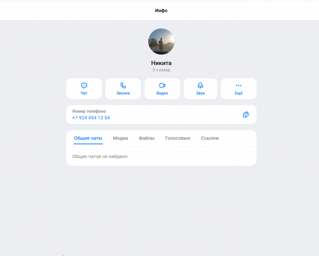This screenshot has height=256, width=319.
Task: Click the Инфо header title
Action: click(x=161, y=10)
